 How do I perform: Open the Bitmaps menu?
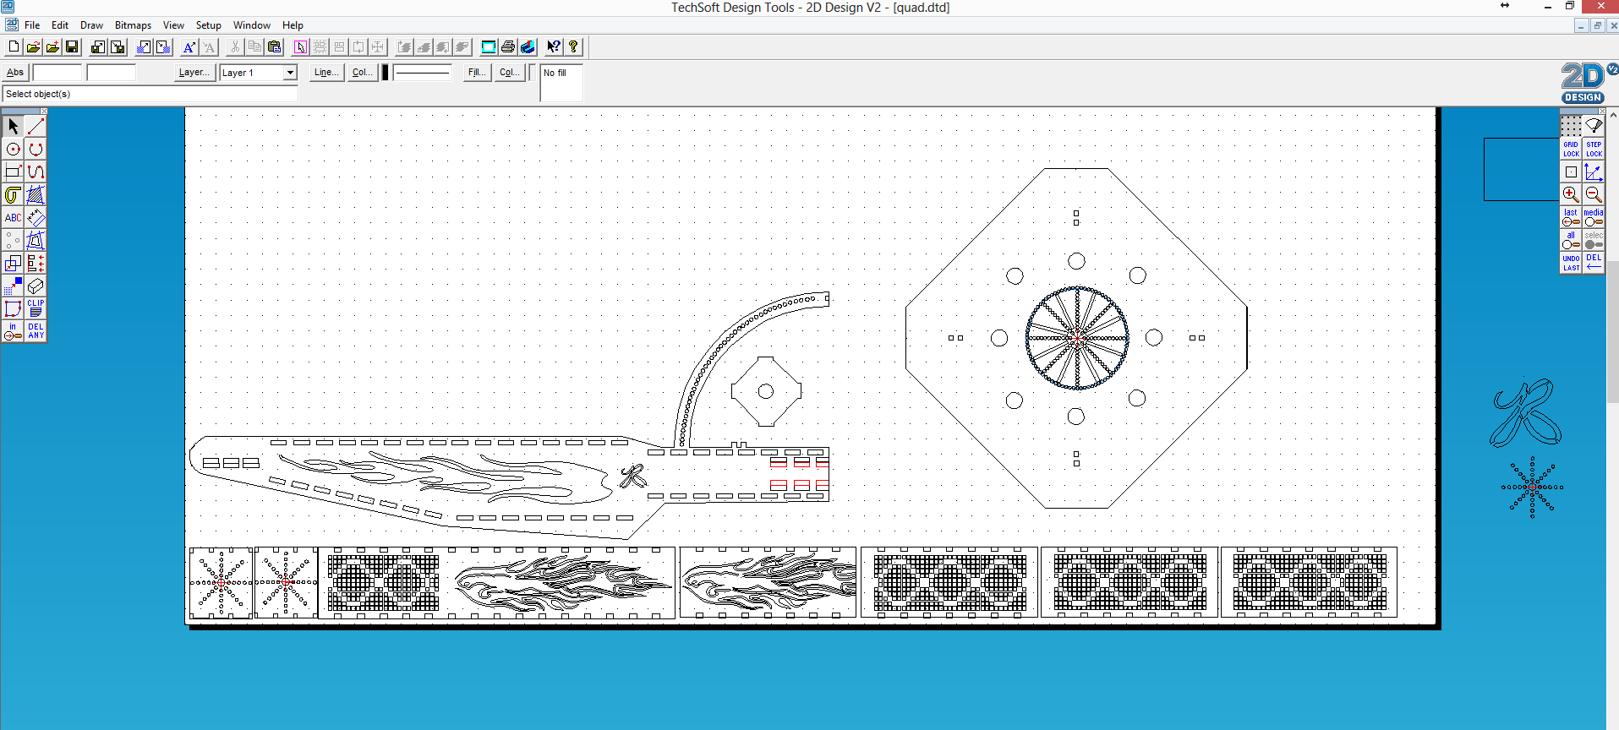click(x=133, y=25)
